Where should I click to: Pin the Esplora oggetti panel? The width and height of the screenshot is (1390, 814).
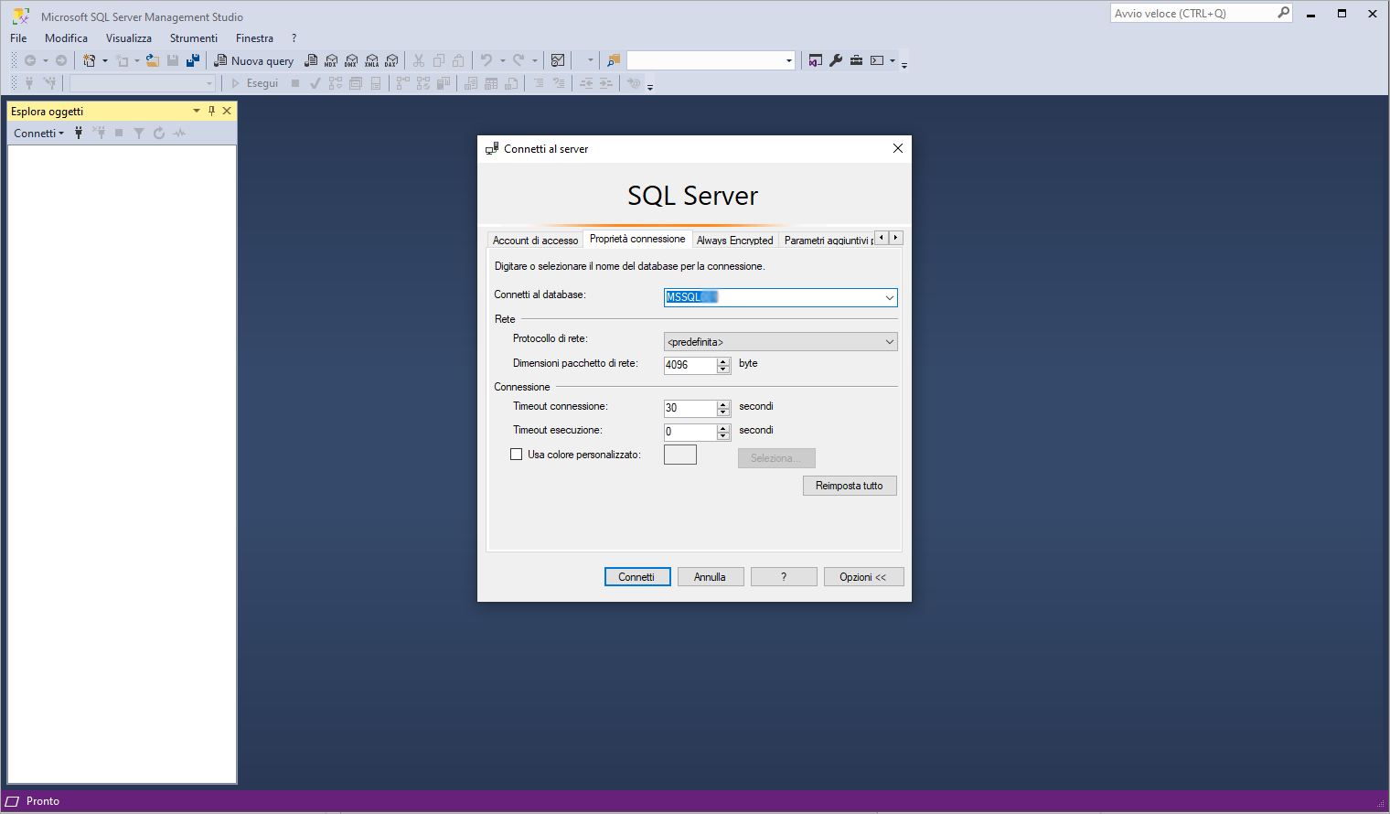tap(211, 111)
